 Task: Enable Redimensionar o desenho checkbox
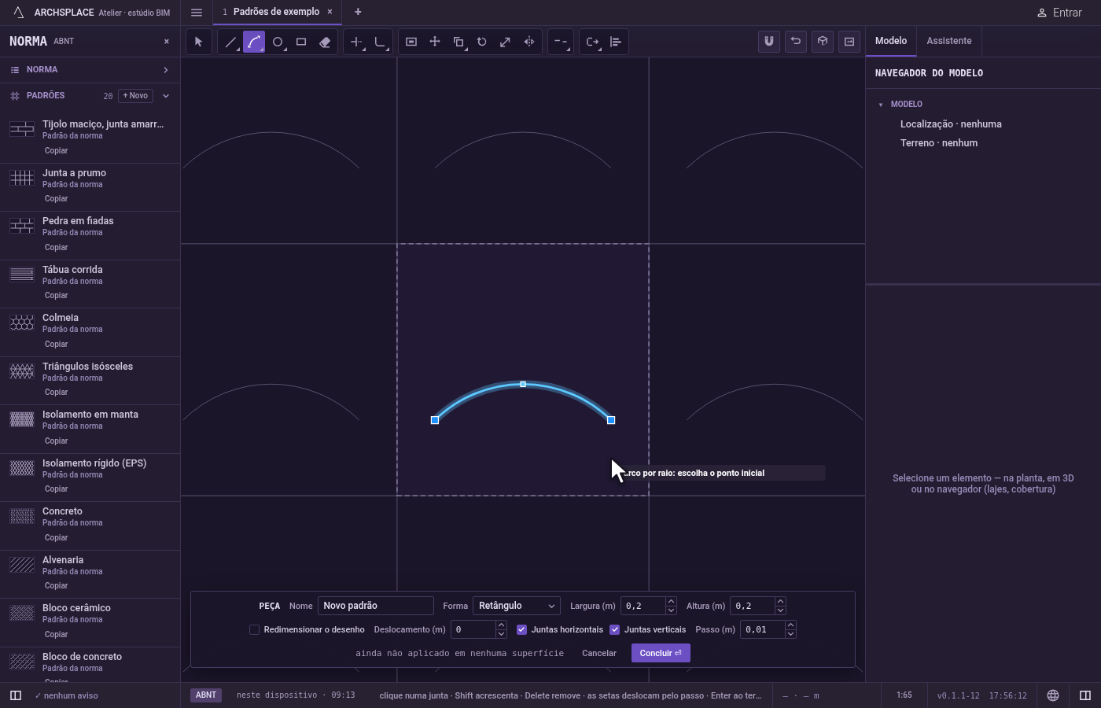[x=254, y=629]
